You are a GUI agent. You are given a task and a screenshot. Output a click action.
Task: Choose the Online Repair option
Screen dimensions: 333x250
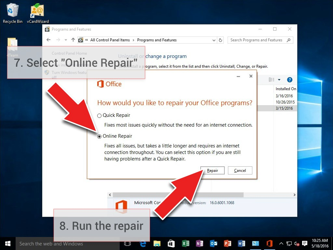[100, 136]
